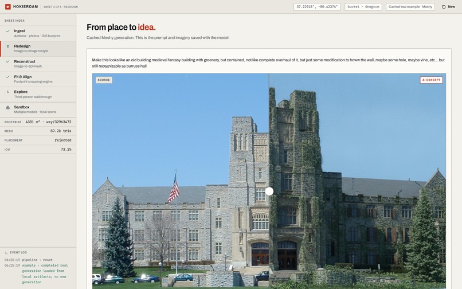This screenshot has width=462, height=289.
Task: Open the Fit & Align sheet
Action: coord(38,79)
